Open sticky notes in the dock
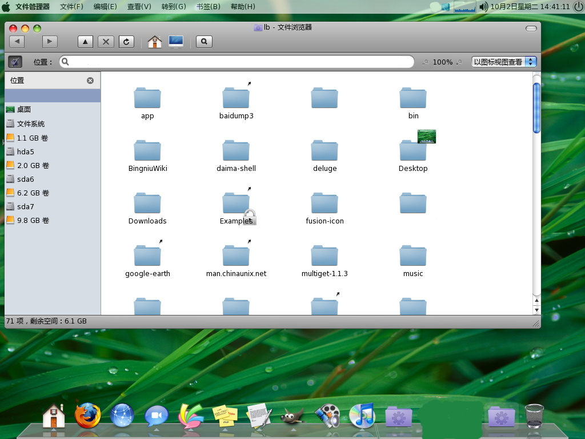585x439 pixels. click(x=225, y=416)
